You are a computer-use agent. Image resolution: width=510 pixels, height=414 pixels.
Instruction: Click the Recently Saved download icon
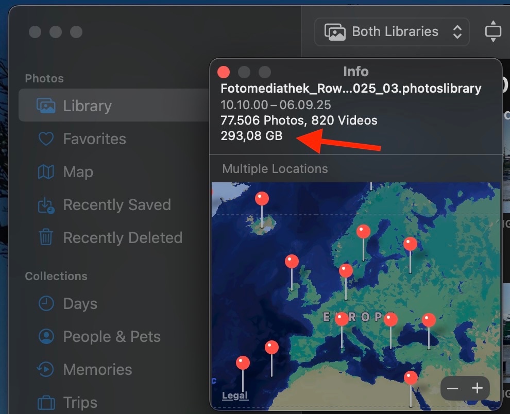[x=46, y=205]
